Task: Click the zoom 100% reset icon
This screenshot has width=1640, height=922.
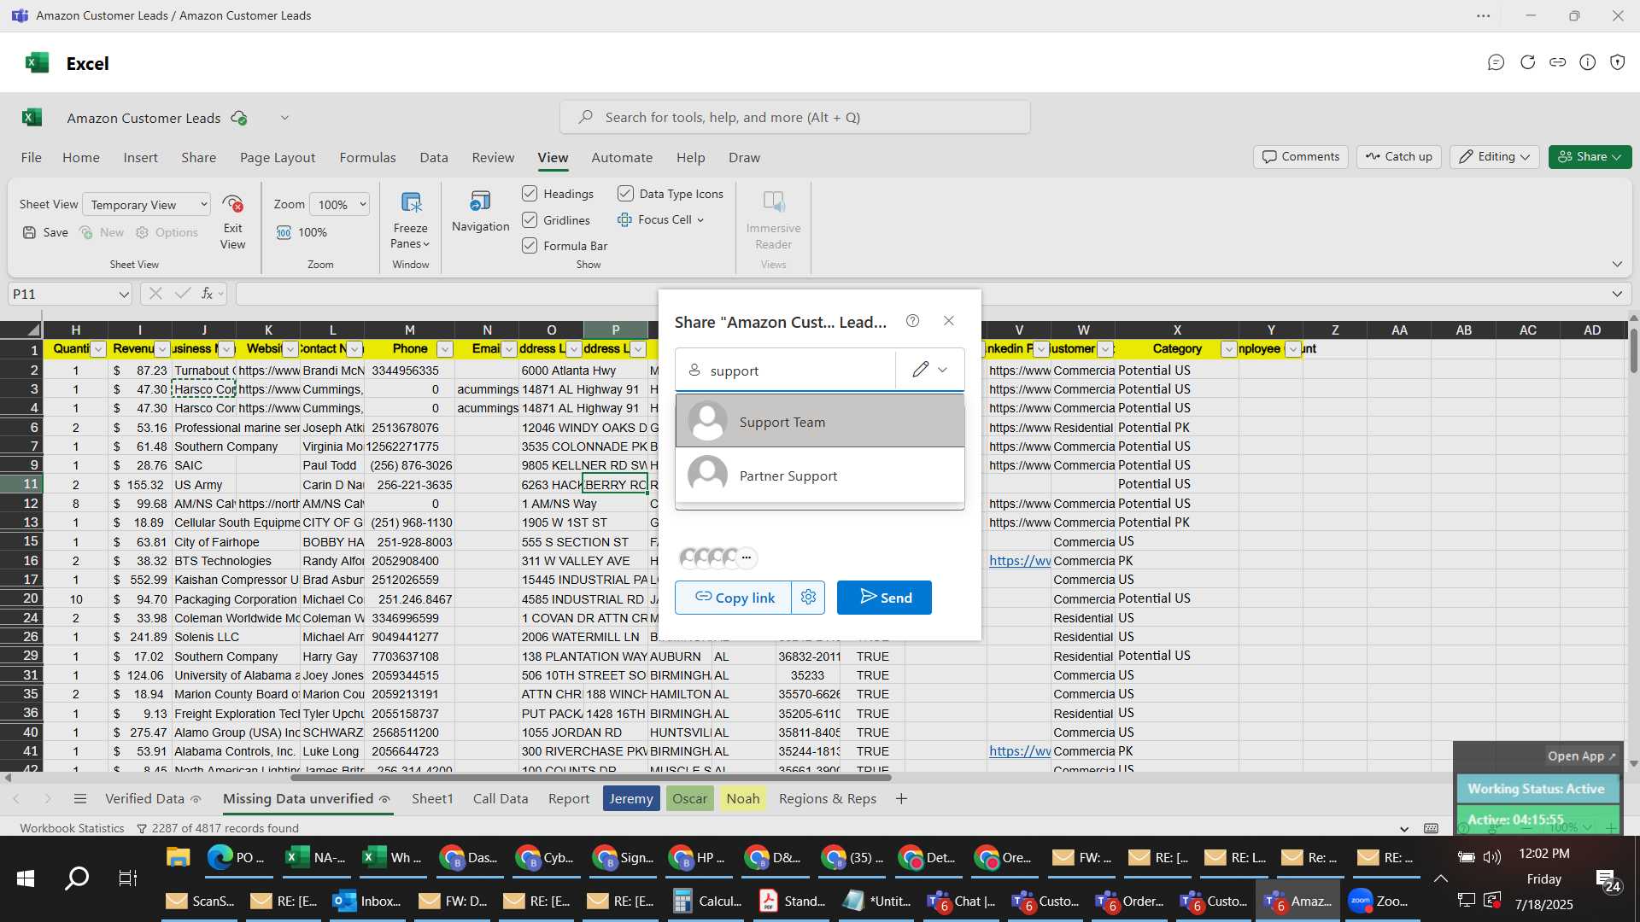Action: [x=284, y=232]
